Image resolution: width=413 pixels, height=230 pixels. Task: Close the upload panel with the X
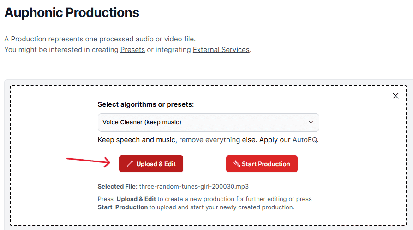click(395, 96)
